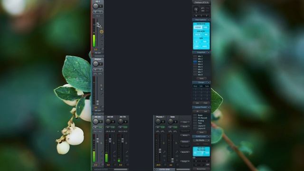Toggle Post FX level meters
304x171 pixels.
(x=198, y=35)
